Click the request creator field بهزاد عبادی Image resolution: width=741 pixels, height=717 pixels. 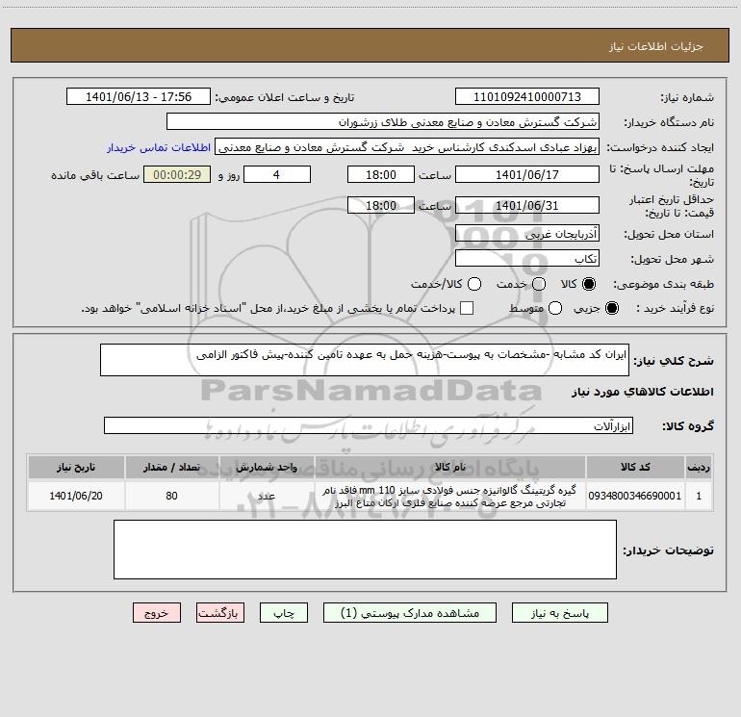tap(407, 147)
